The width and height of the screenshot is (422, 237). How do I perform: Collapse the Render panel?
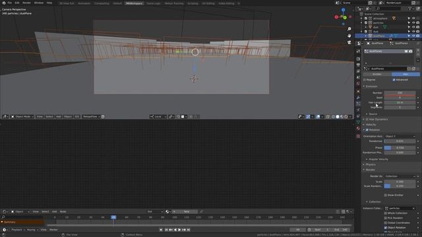pos(370,170)
